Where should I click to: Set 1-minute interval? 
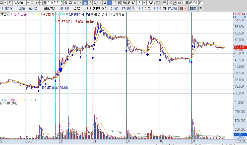[100, 3]
